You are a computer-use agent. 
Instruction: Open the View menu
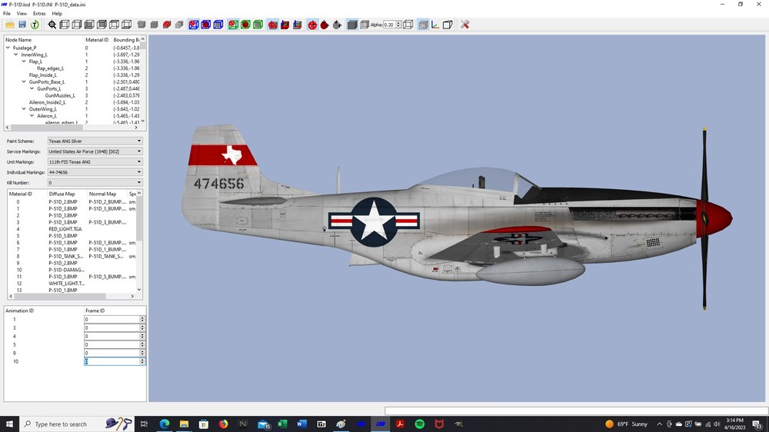[22, 14]
